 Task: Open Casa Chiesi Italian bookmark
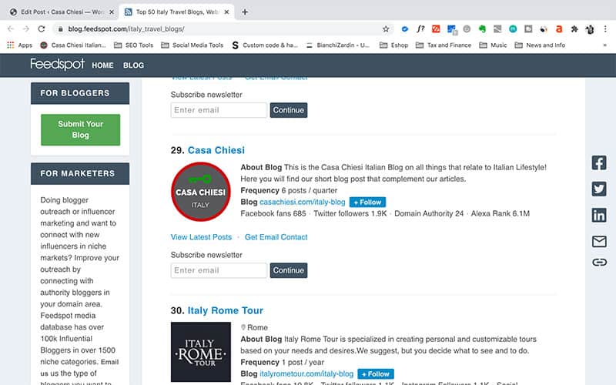(x=73, y=45)
